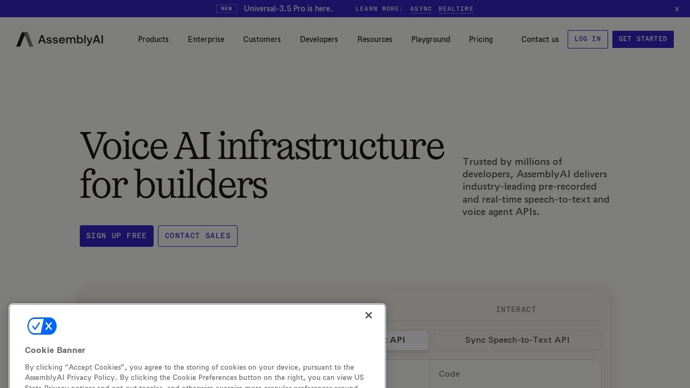
Task: Click the 'LEARN MORE:' label in the banner
Action: coord(379,9)
